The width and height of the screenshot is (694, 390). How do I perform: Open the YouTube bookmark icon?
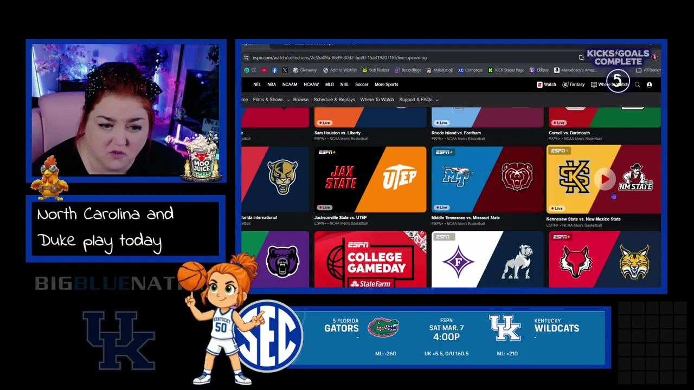pyautogui.click(x=264, y=70)
